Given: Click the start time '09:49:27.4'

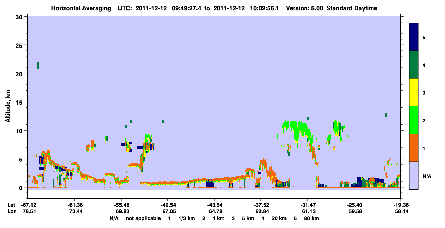Looking at the screenshot, I should [x=186, y=8].
